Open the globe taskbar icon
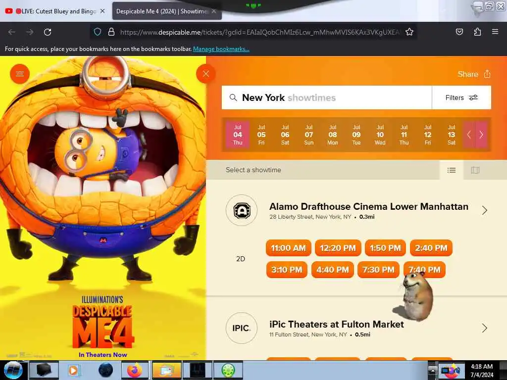Screen dimensions: 507x380 click(105, 370)
